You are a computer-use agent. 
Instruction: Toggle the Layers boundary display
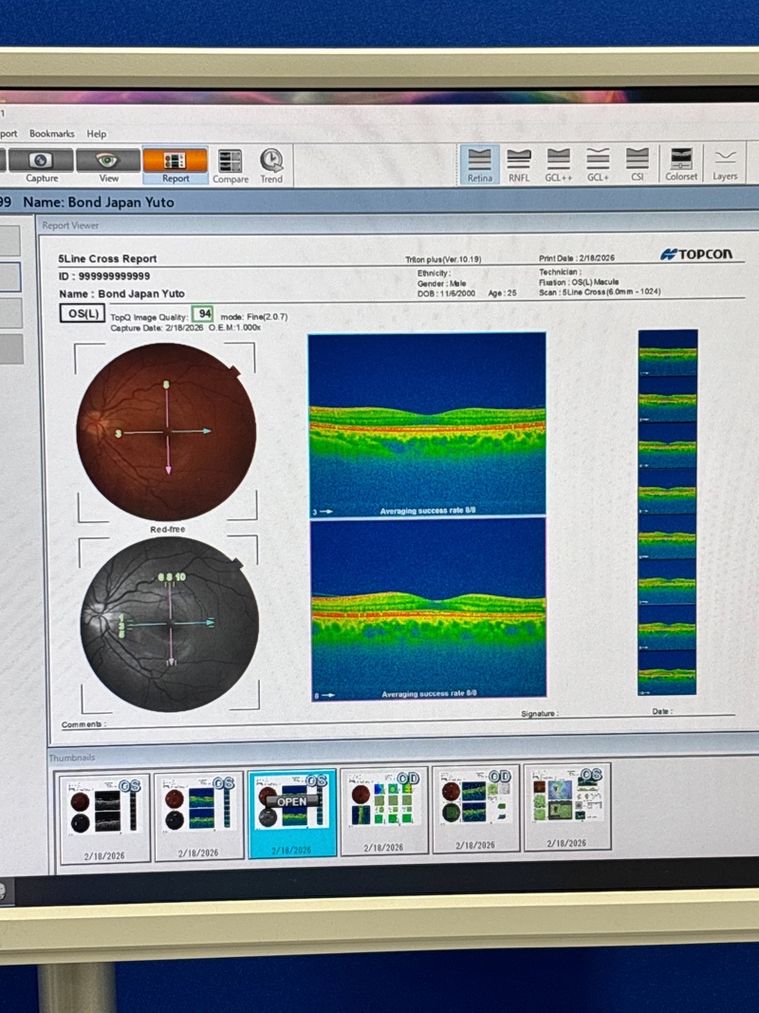coord(725,164)
